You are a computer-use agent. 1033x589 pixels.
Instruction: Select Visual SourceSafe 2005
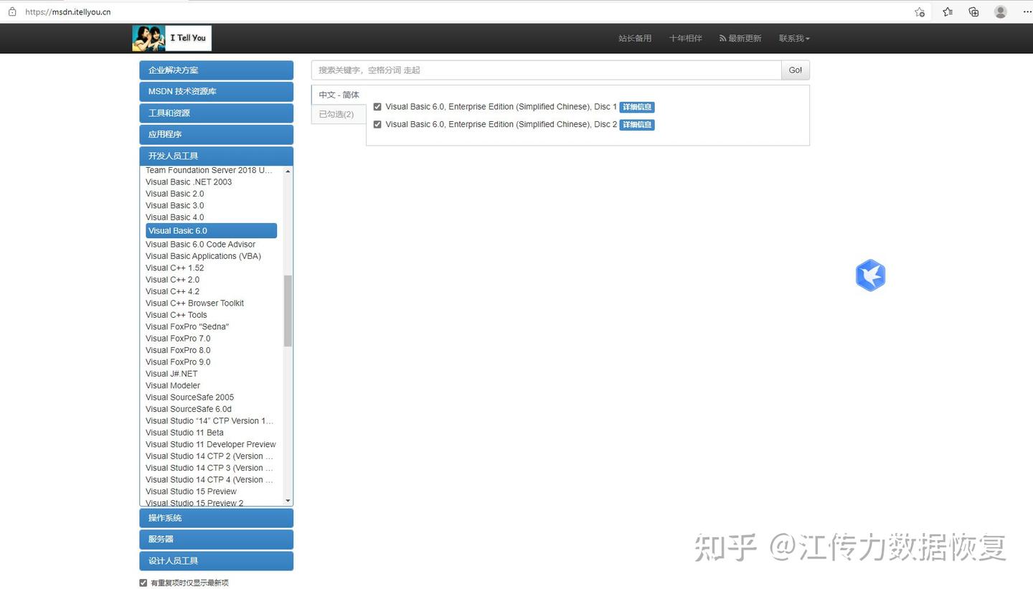point(189,397)
